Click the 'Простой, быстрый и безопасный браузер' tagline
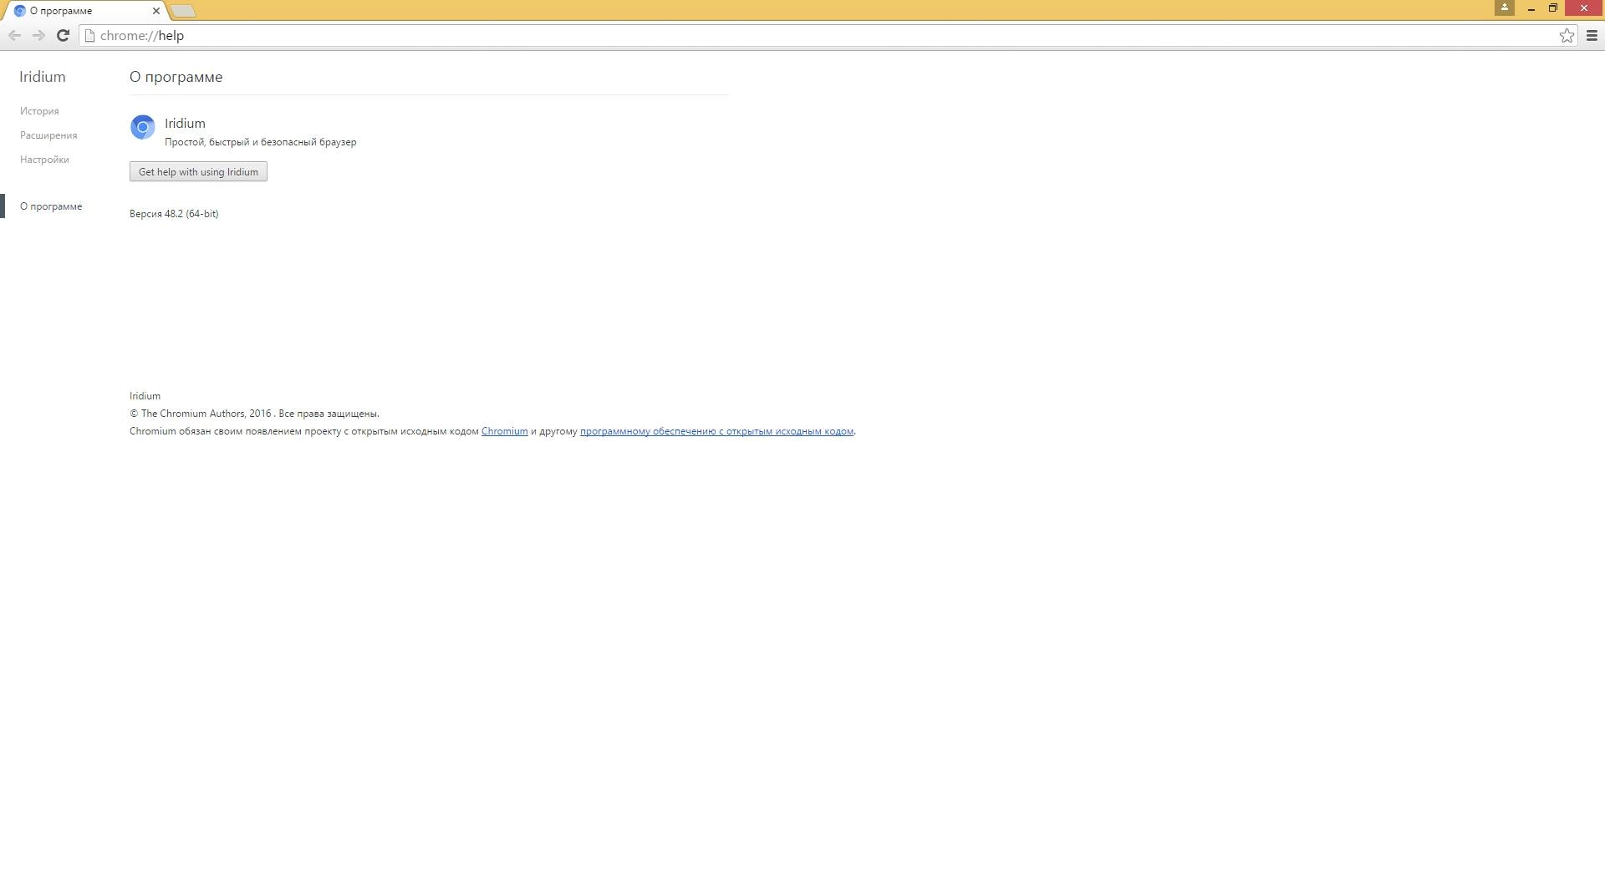Viewport: 1605px width, 869px height. (x=260, y=142)
